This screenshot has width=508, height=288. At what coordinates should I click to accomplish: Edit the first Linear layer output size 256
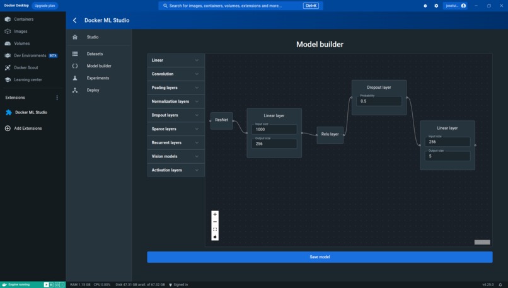click(274, 144)
